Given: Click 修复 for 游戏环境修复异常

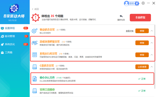Looking at the screenshot, I should pyautogui.click(x=142, y=43).
